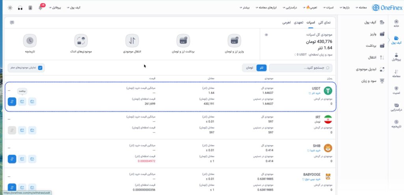Image resolution: width=404 pixels, height=195 pixels.
Task: Click the download app icon in header
Action: click(x=30, y=8)
